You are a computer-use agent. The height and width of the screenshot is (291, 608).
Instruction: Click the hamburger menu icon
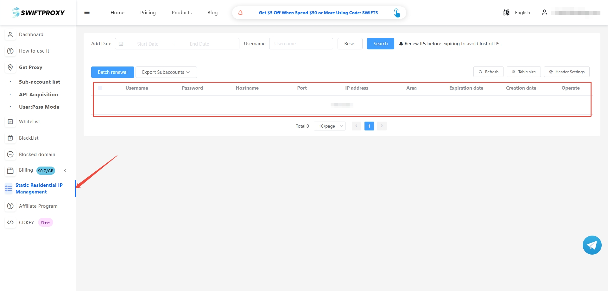click(x=87, y=13)
